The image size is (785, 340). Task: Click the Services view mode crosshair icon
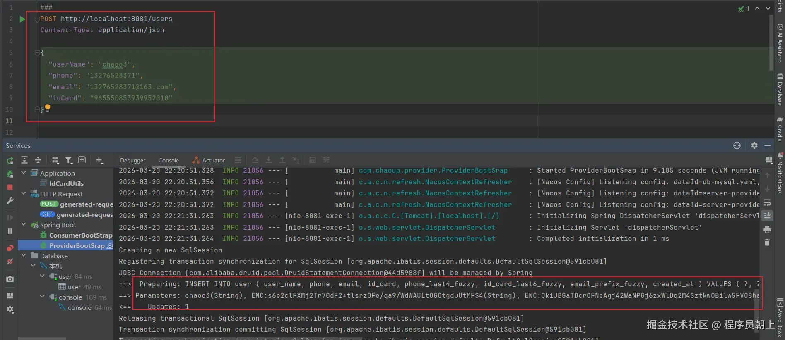737,145
